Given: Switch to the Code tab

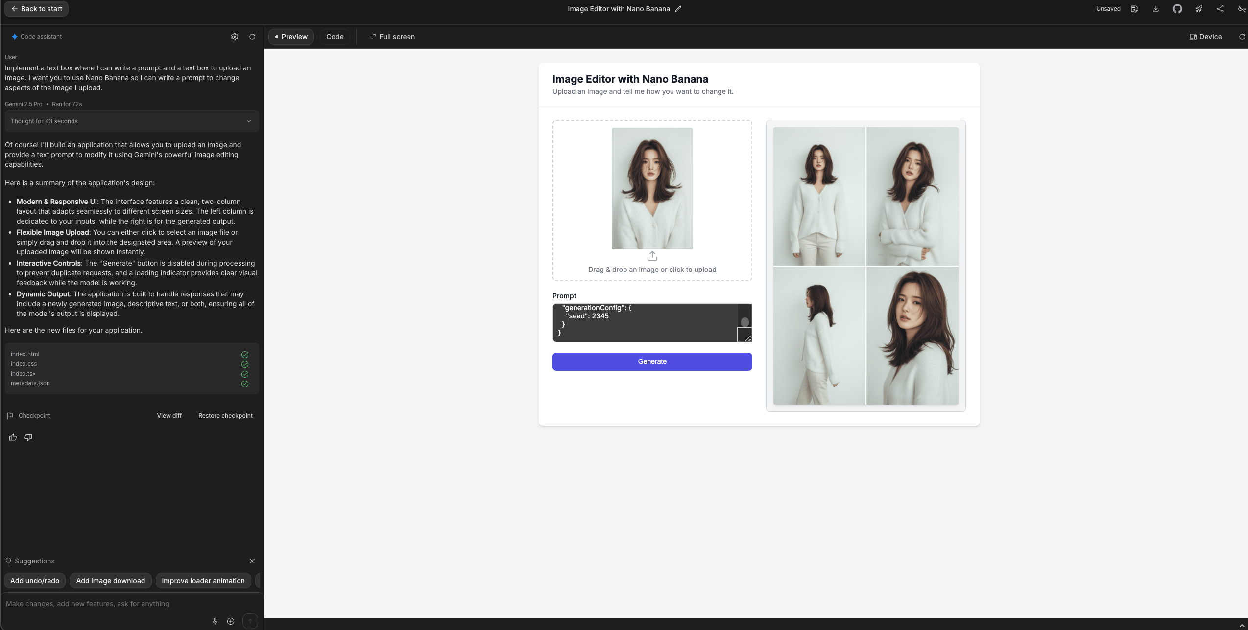Looking at the screenshot, I should pyautogui.click(x=335, y=37).
